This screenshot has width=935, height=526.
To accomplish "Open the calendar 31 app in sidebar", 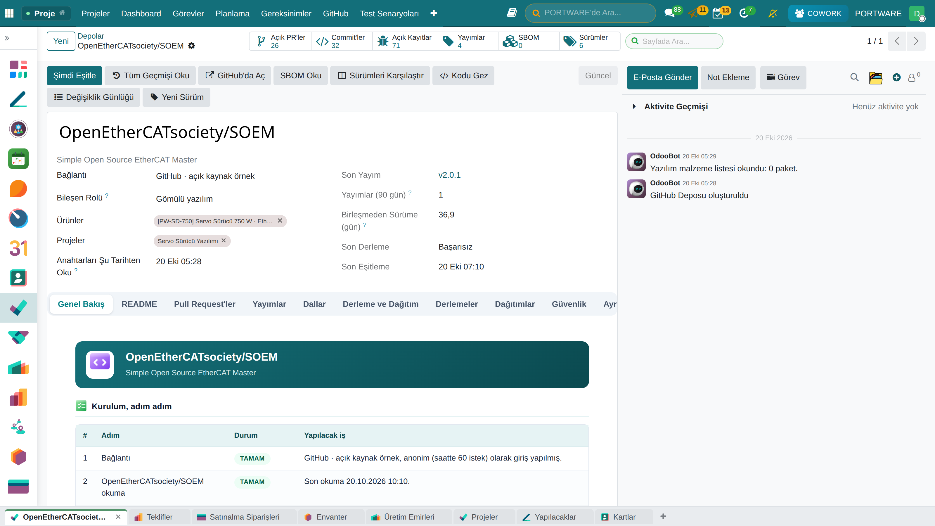I will pyautogui.click(x=18, y=248).
